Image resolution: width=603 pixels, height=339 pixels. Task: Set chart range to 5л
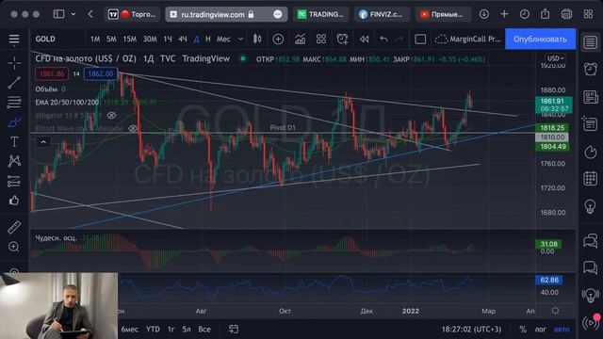(187, 330)
